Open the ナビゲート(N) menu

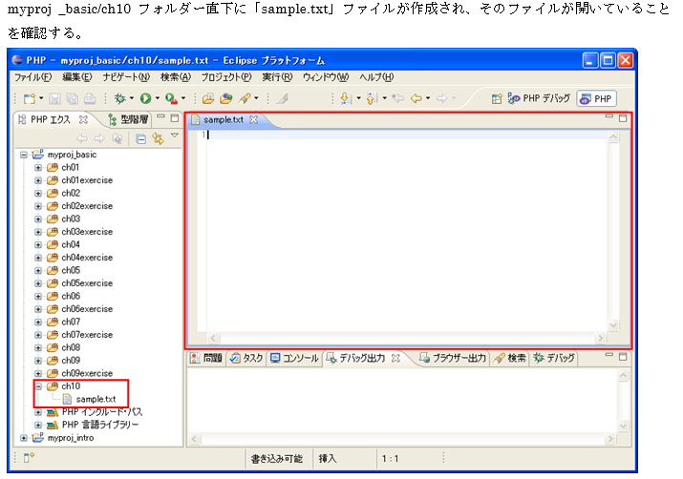126,77
